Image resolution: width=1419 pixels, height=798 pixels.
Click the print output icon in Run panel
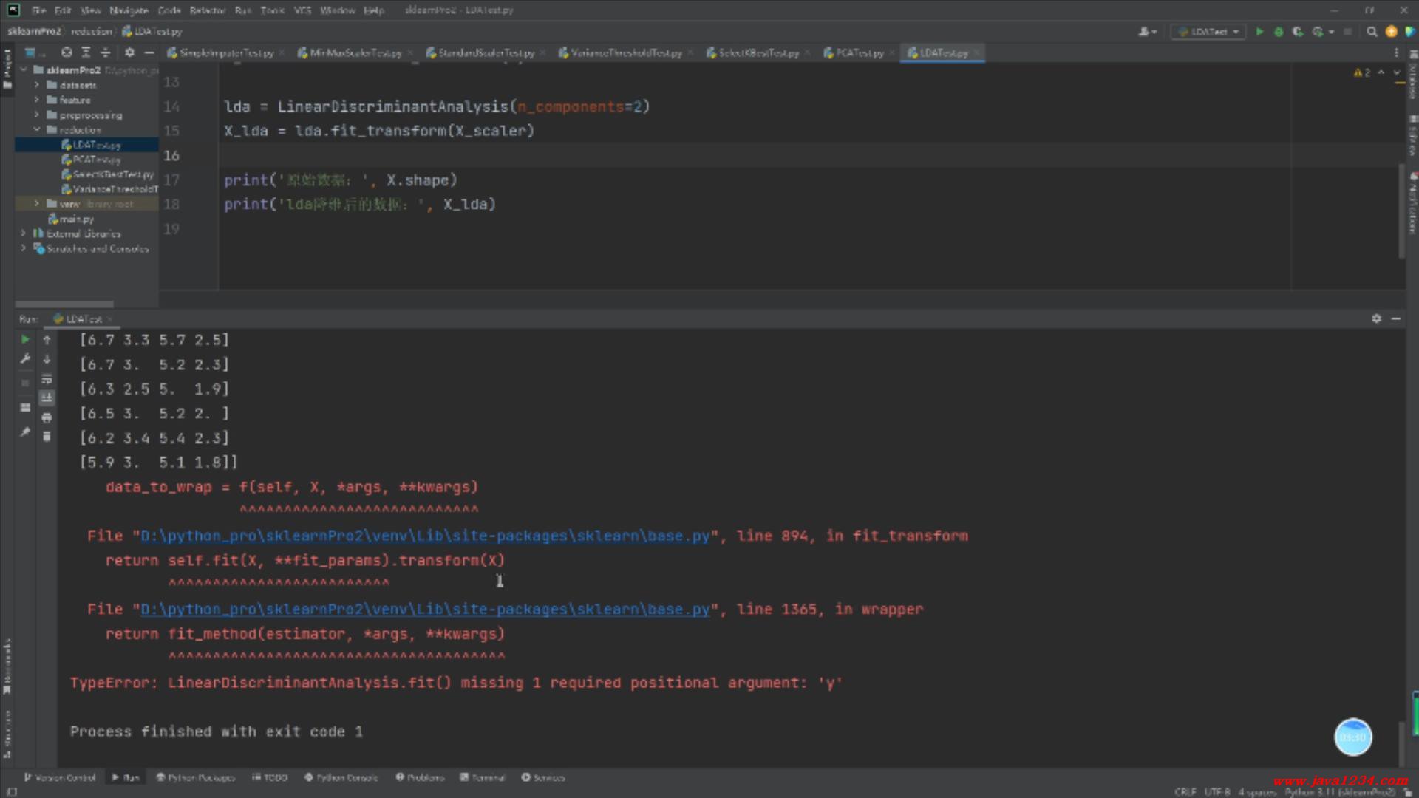[47, 417]
